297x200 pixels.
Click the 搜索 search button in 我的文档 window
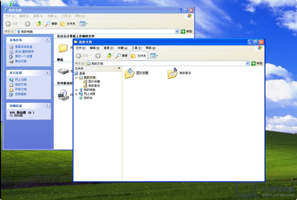point(122,55)
